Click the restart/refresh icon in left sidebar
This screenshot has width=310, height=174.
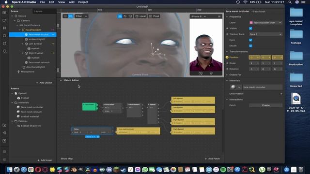pos(4,43)
